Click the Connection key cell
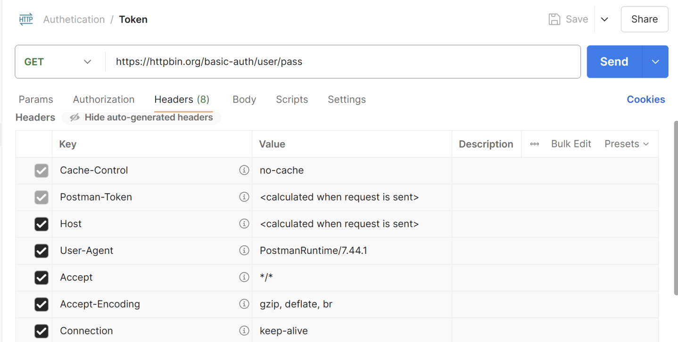The image size is (678, 342). pyautogui.click(x=152, y=330)
